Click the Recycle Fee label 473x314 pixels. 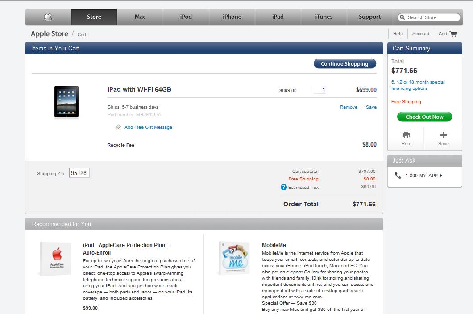point(120,145)
